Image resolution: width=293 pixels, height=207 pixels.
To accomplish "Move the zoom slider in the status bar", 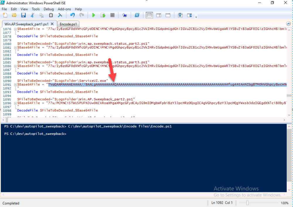I will (x=247, y=203).
